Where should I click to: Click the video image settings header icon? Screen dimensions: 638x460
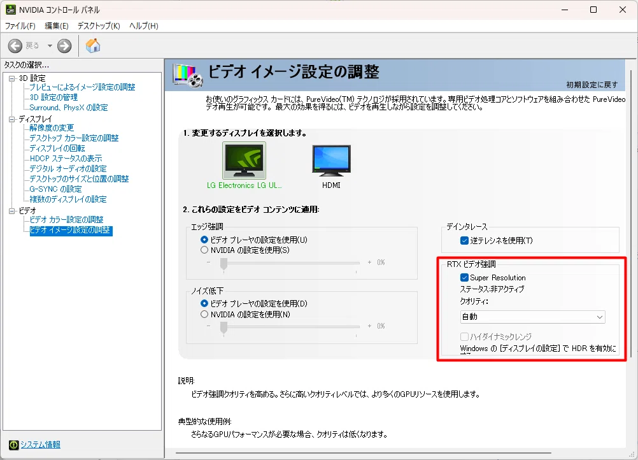click(188, 76)
